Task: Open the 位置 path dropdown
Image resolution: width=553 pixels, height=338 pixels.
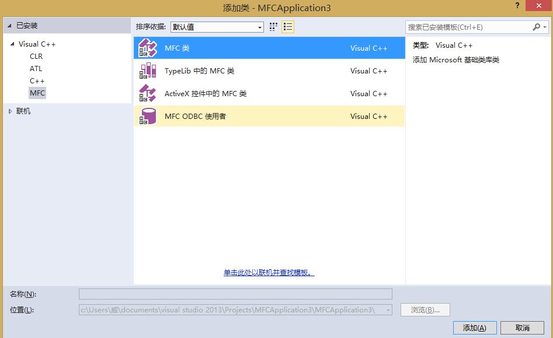Action: 388,310
